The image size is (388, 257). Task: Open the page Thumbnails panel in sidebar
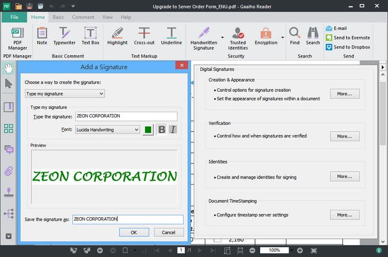click(x=9, y=129)
